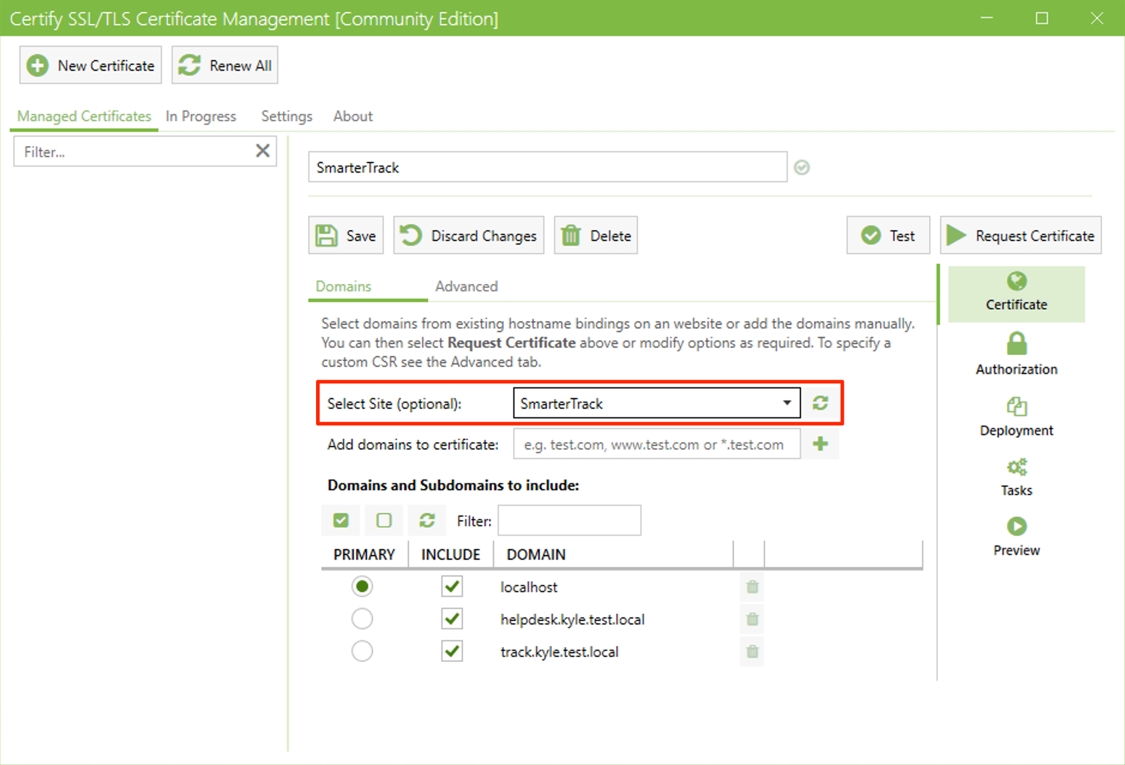The width and height of the screenshot is (1125, 765).
Task: Click the localhost domain text
Action: pos(529,587)
